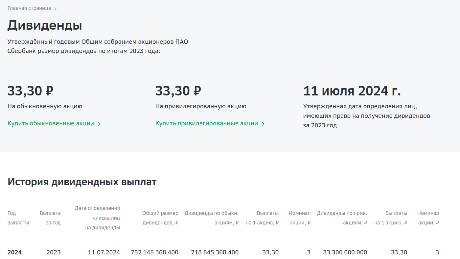Click the Выплата за год column header
This screenshot has width=460, height=259.
pos(50,218)
